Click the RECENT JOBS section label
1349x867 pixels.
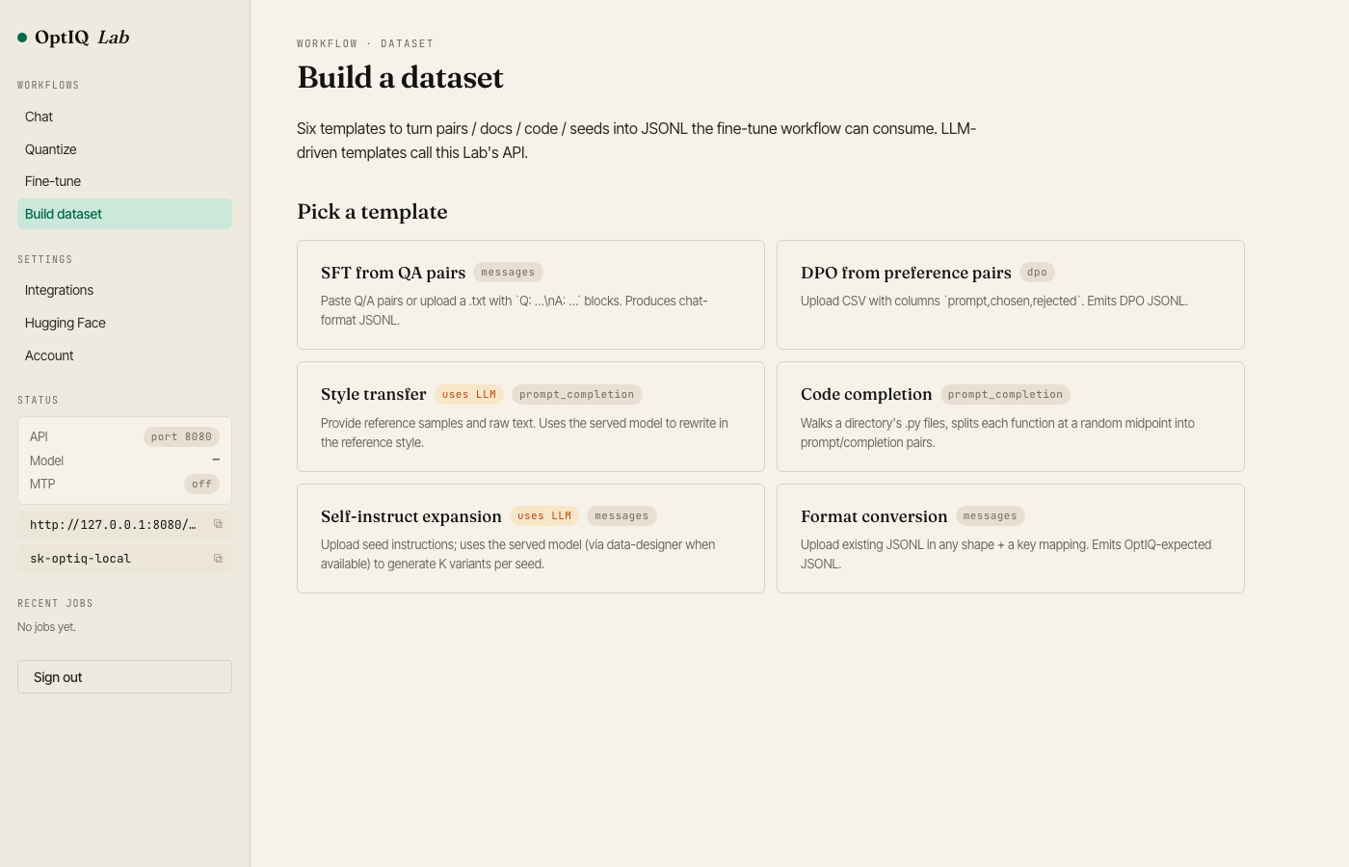click(x=55, y=604)
